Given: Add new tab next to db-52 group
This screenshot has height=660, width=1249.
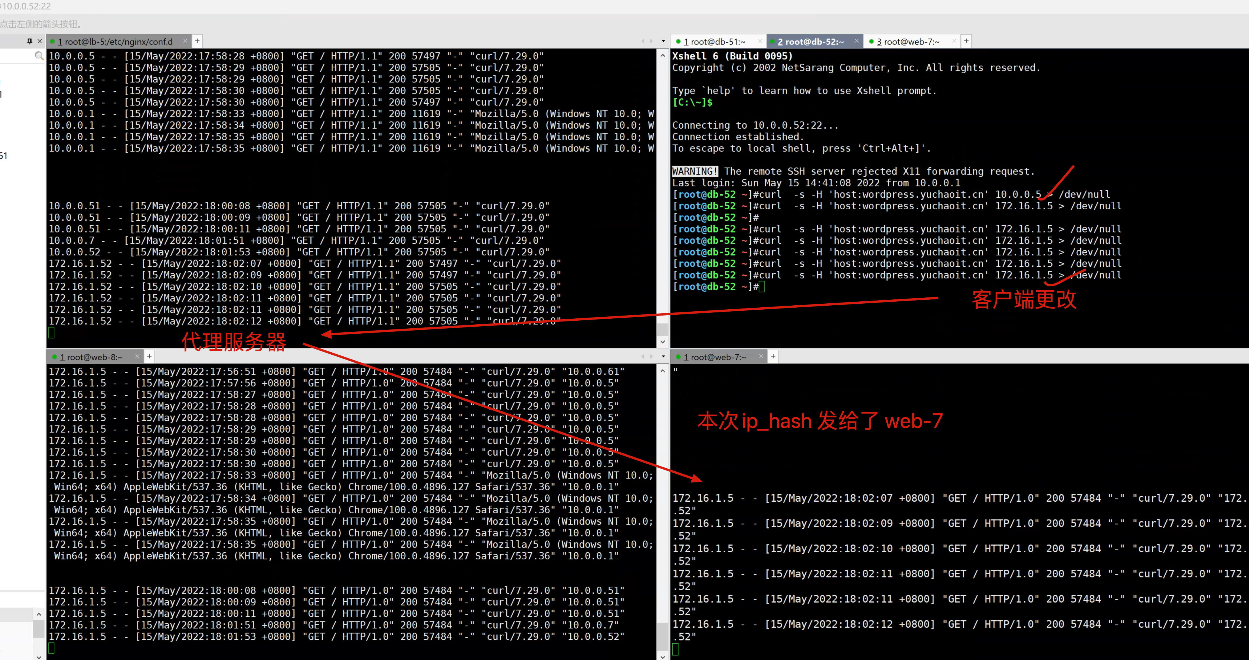Looking at the screenshot, I should click(x=966, y=41).
